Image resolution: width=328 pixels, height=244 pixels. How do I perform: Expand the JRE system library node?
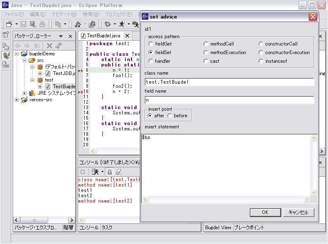pos(25,93)
